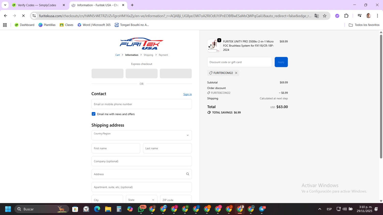Open Todos los favoritos folder

pyautogui.click(x=364, y=25)
